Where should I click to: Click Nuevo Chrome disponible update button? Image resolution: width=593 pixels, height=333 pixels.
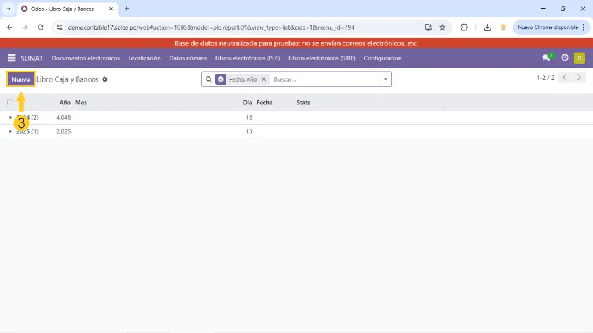pyautogui.click(x=547, y=27)
